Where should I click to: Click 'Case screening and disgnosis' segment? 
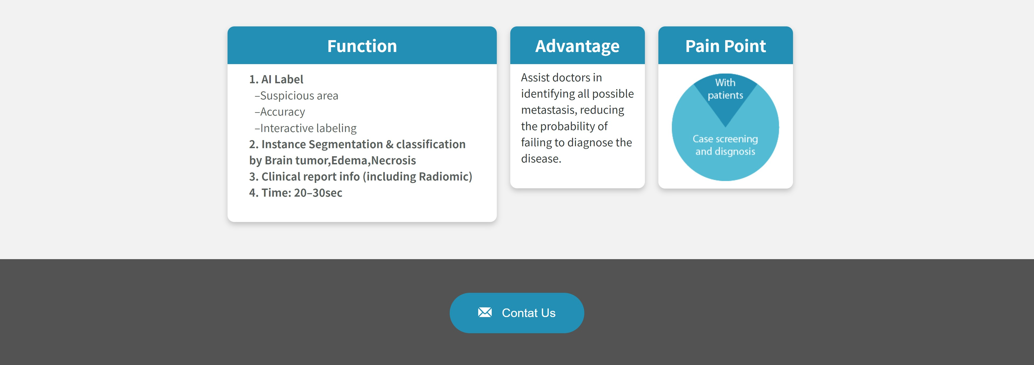point(725,145)
